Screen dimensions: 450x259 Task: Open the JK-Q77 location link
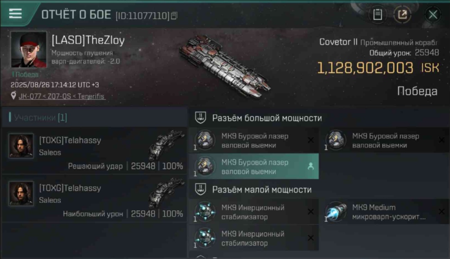pos(62,96)
